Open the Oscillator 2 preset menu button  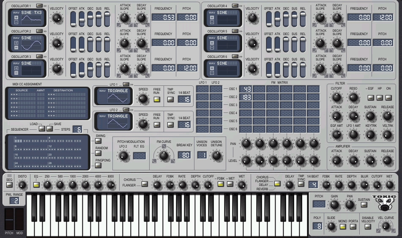pos(39,31)
